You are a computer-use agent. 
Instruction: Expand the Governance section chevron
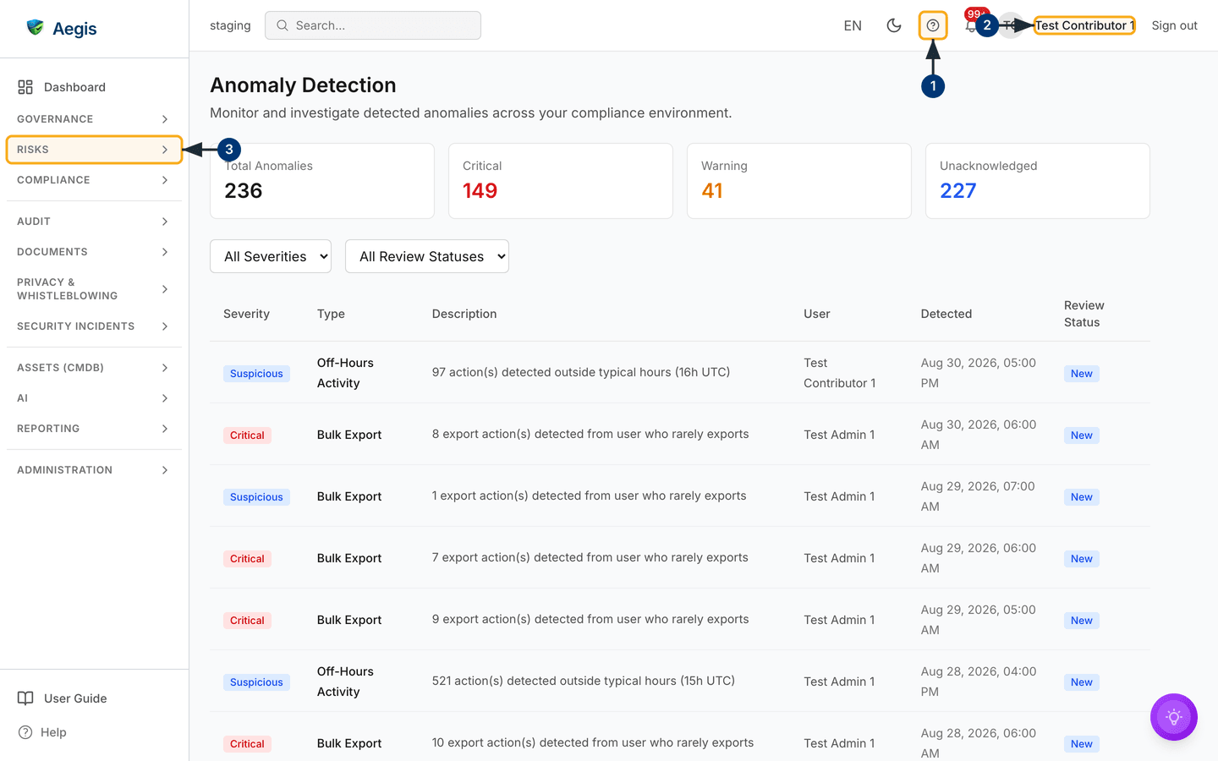coord(165,119)
